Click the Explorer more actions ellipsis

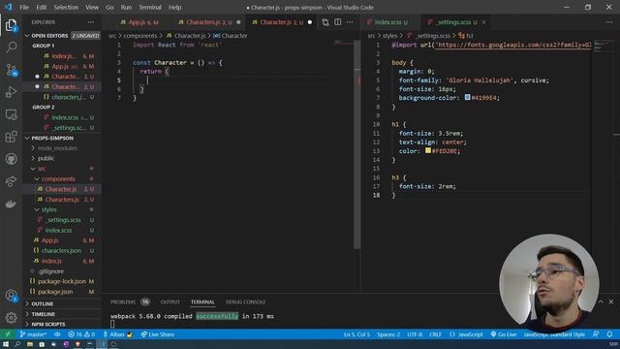[x=90, y=22]
